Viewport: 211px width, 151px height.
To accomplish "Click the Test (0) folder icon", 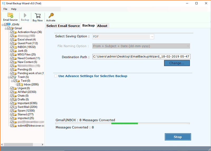I will [18, 81].
